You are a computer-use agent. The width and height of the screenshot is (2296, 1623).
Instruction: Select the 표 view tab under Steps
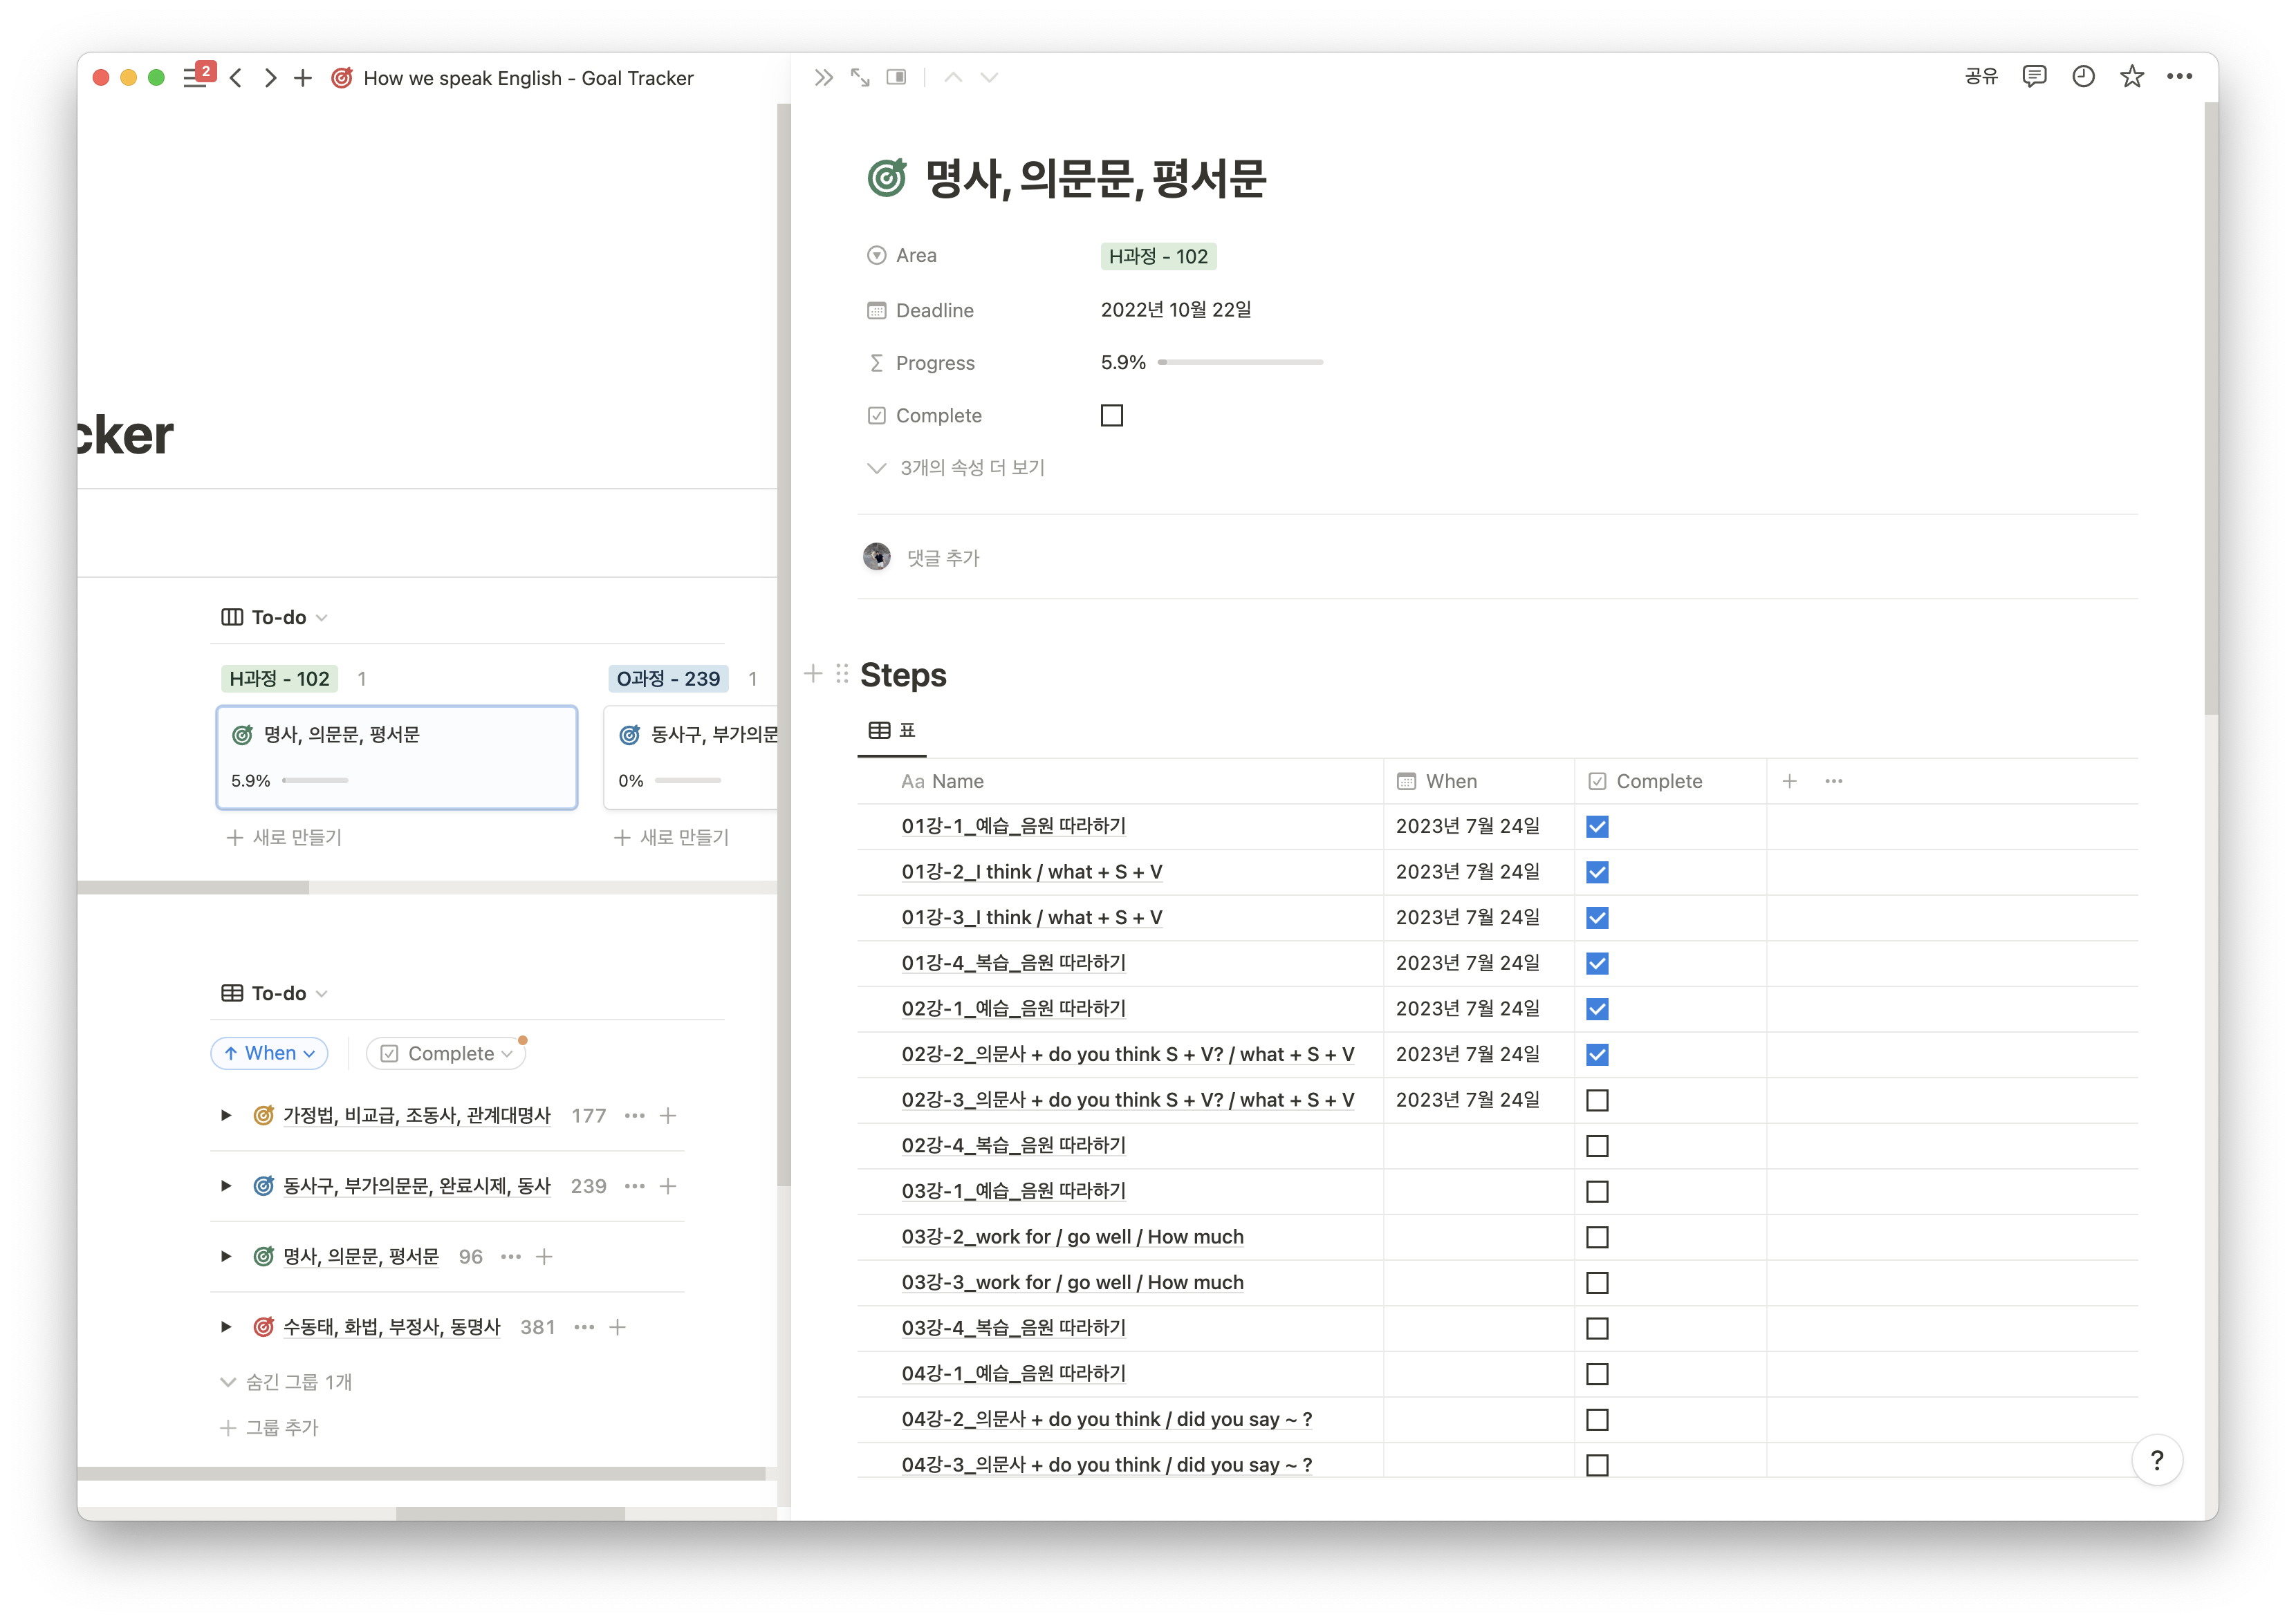click(892, 731)
